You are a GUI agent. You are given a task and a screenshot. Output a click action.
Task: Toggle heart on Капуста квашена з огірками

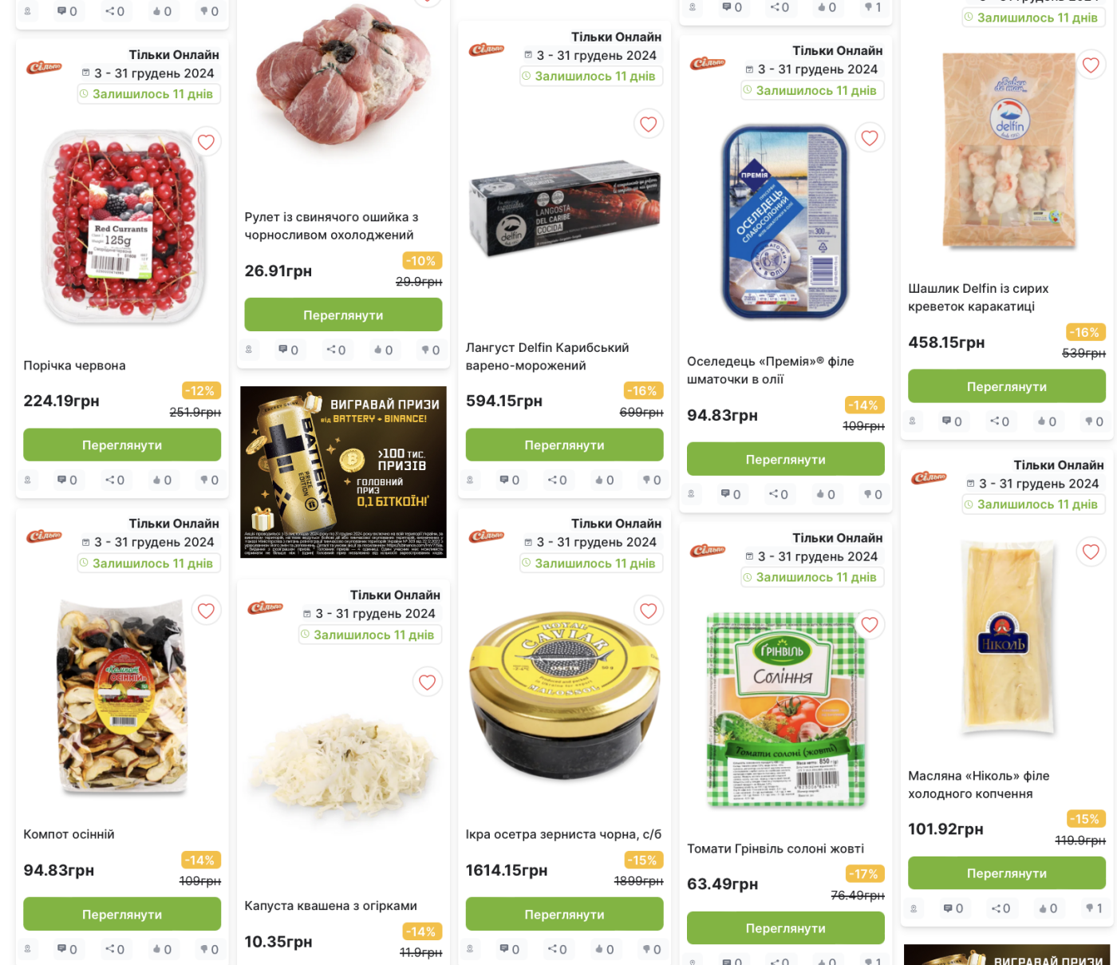pos(428,682)
